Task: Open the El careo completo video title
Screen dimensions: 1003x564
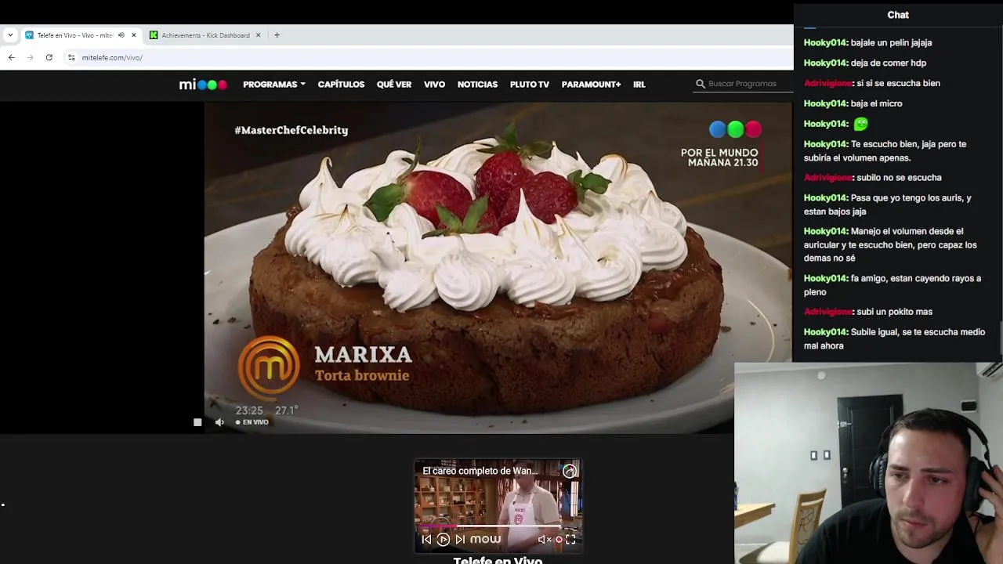Action: [x=480, y=471]
